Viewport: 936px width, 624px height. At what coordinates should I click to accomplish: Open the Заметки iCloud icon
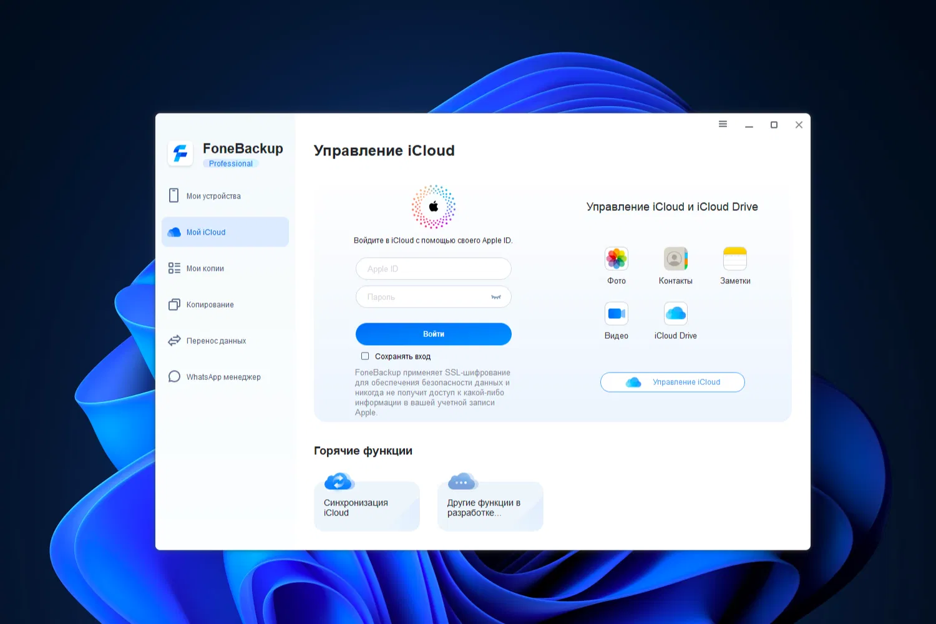[x=735, y=258]
